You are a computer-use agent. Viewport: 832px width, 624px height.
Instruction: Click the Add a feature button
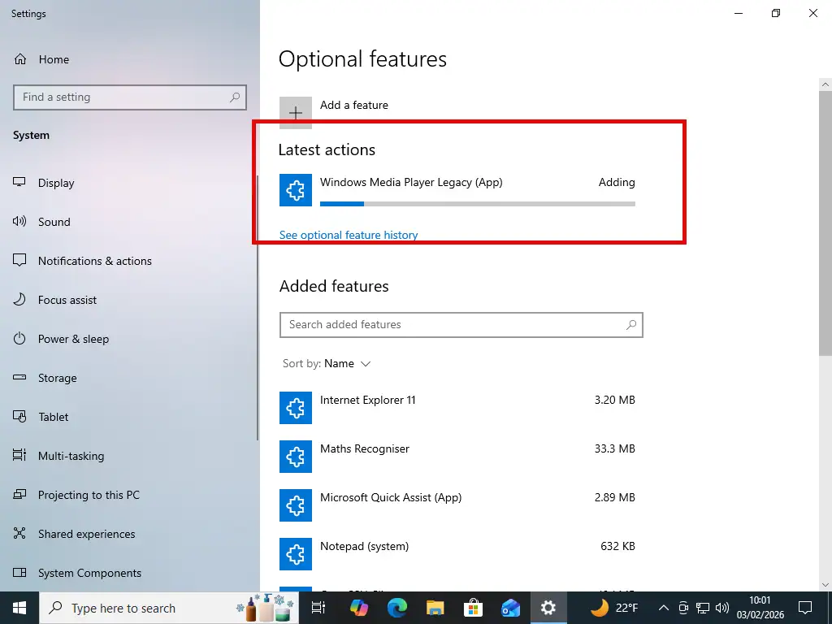tap(353, 105)
